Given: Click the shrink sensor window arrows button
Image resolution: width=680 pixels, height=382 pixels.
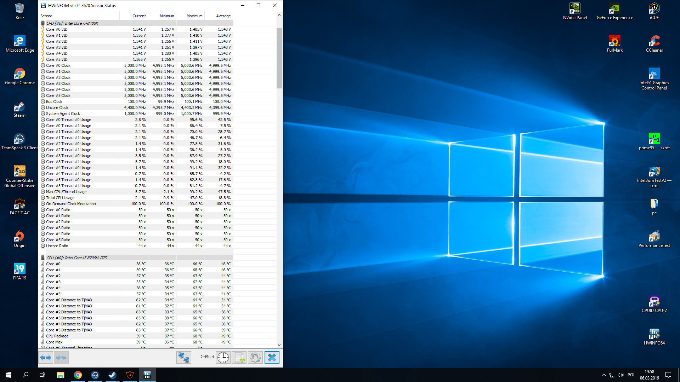Looking at the screenshot, I should tap(61, 358).
